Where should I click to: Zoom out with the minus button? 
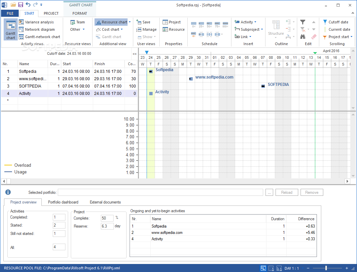(308, 268)
